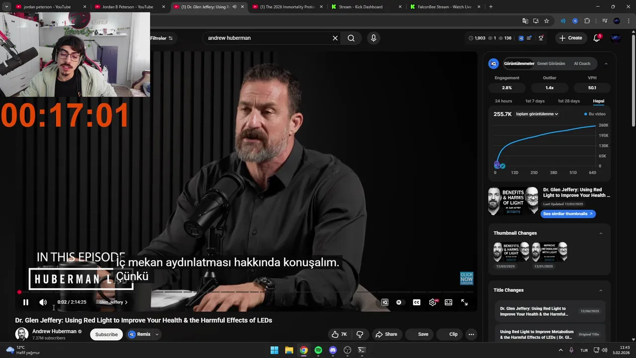Open the browser tab search dropdown arrow
This screenshot has width=636, height=358.
point(6,7)
